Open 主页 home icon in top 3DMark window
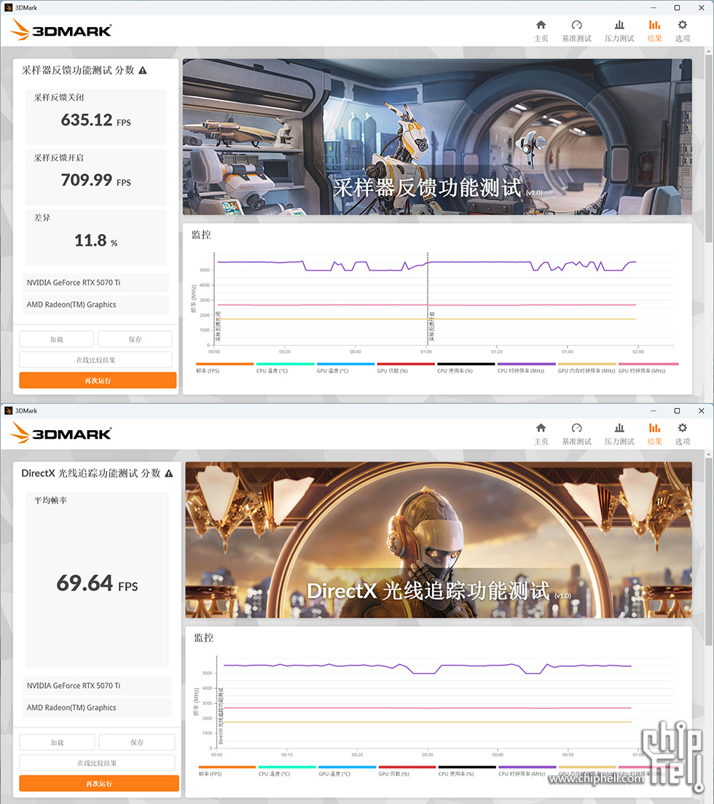The height and width of the screenshot is (804, 714). point(541,31)
